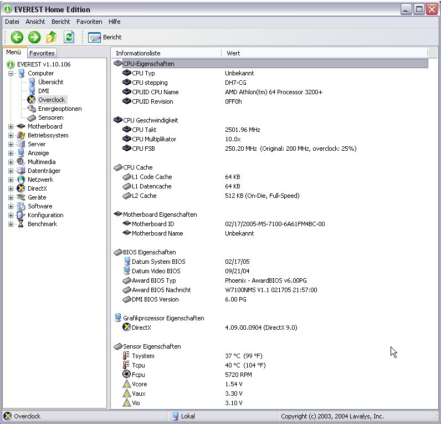Viewport: 441px width, 424px height.
Task: Click the Konfiguration icon in tree
Action: [21, 215]
